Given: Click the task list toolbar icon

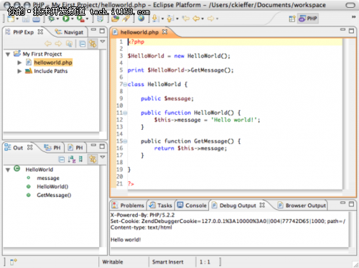Looking at the screenshot, I should pyautogui.click(x=101, y=19).
